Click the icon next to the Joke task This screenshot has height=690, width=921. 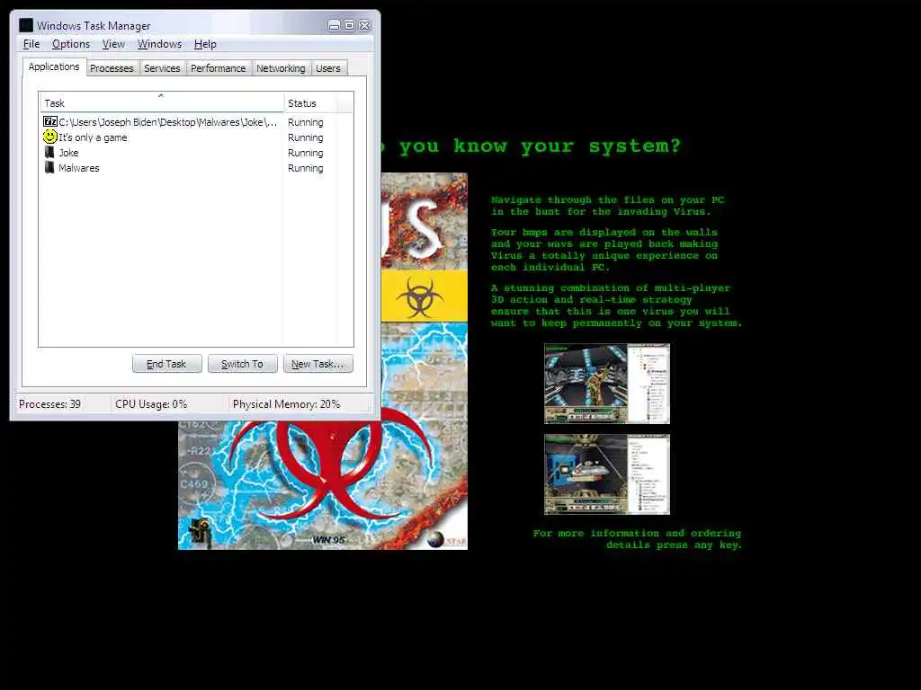point(49,153)
